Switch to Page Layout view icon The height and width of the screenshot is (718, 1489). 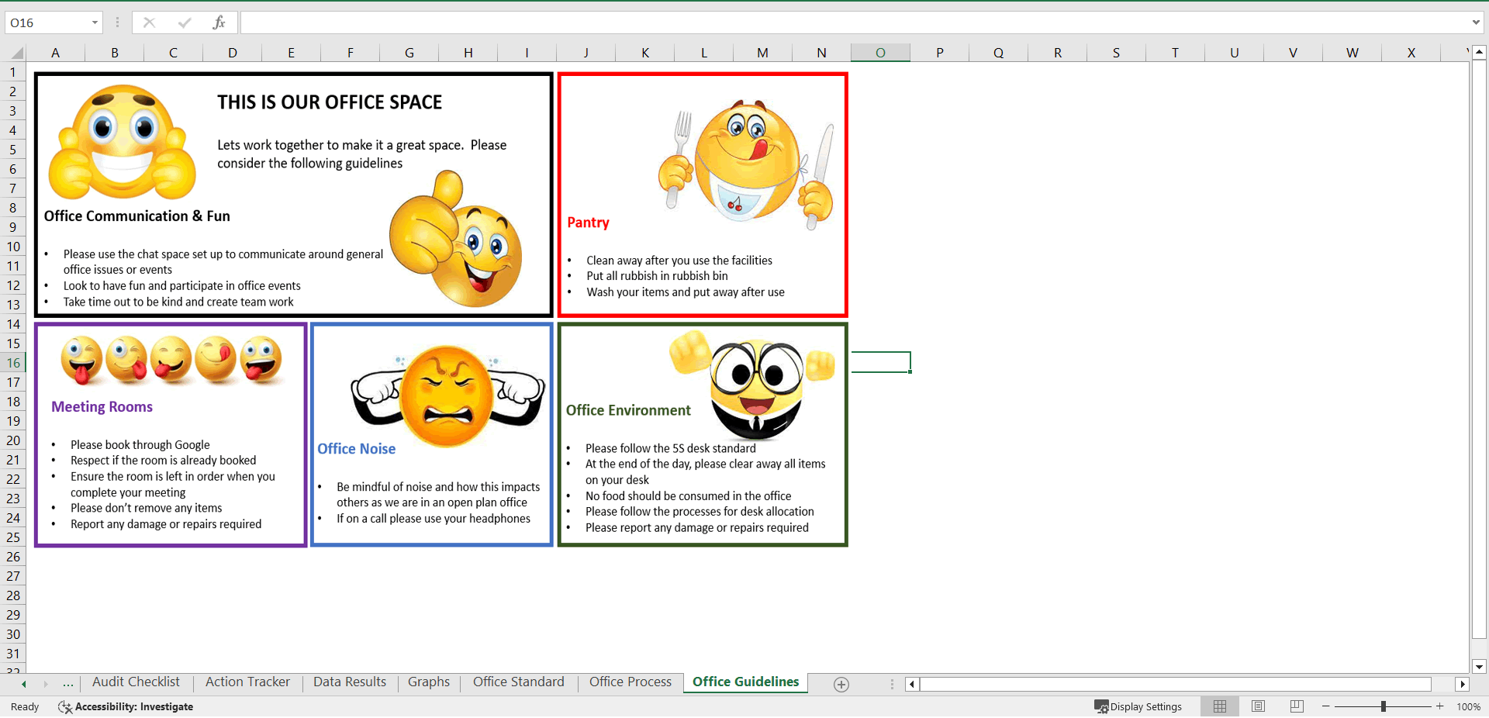pyautogui.click(x=1258, y=706)
